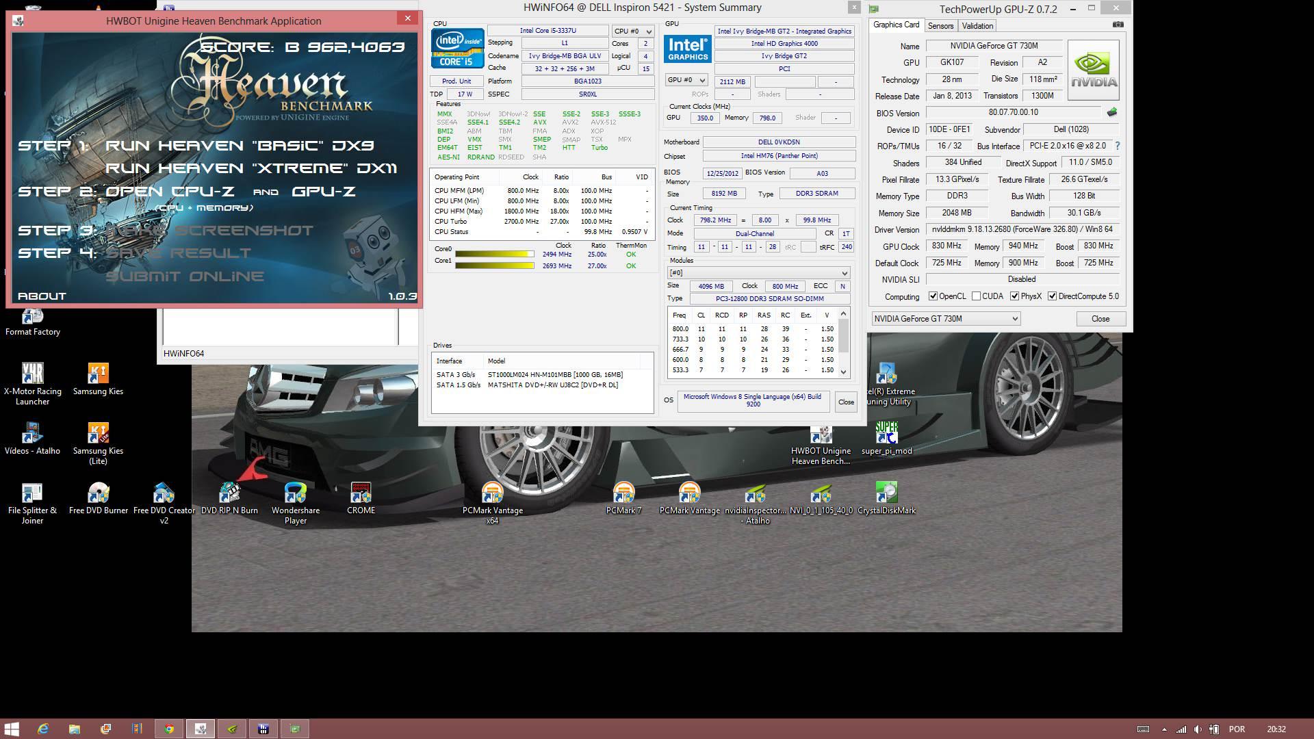Click Close button in HWiNFO summary
This screenshot has width=1314, height=739.
(846, 402)
